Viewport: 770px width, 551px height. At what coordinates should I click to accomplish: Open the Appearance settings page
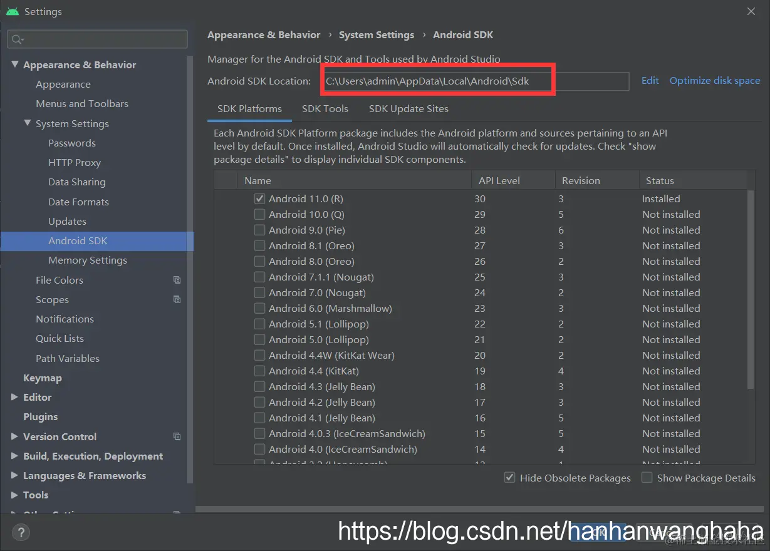click(x=63, y=84)
